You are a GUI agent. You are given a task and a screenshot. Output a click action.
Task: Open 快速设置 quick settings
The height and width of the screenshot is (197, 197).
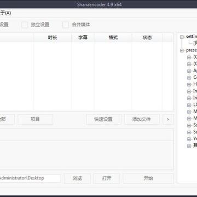103,119
